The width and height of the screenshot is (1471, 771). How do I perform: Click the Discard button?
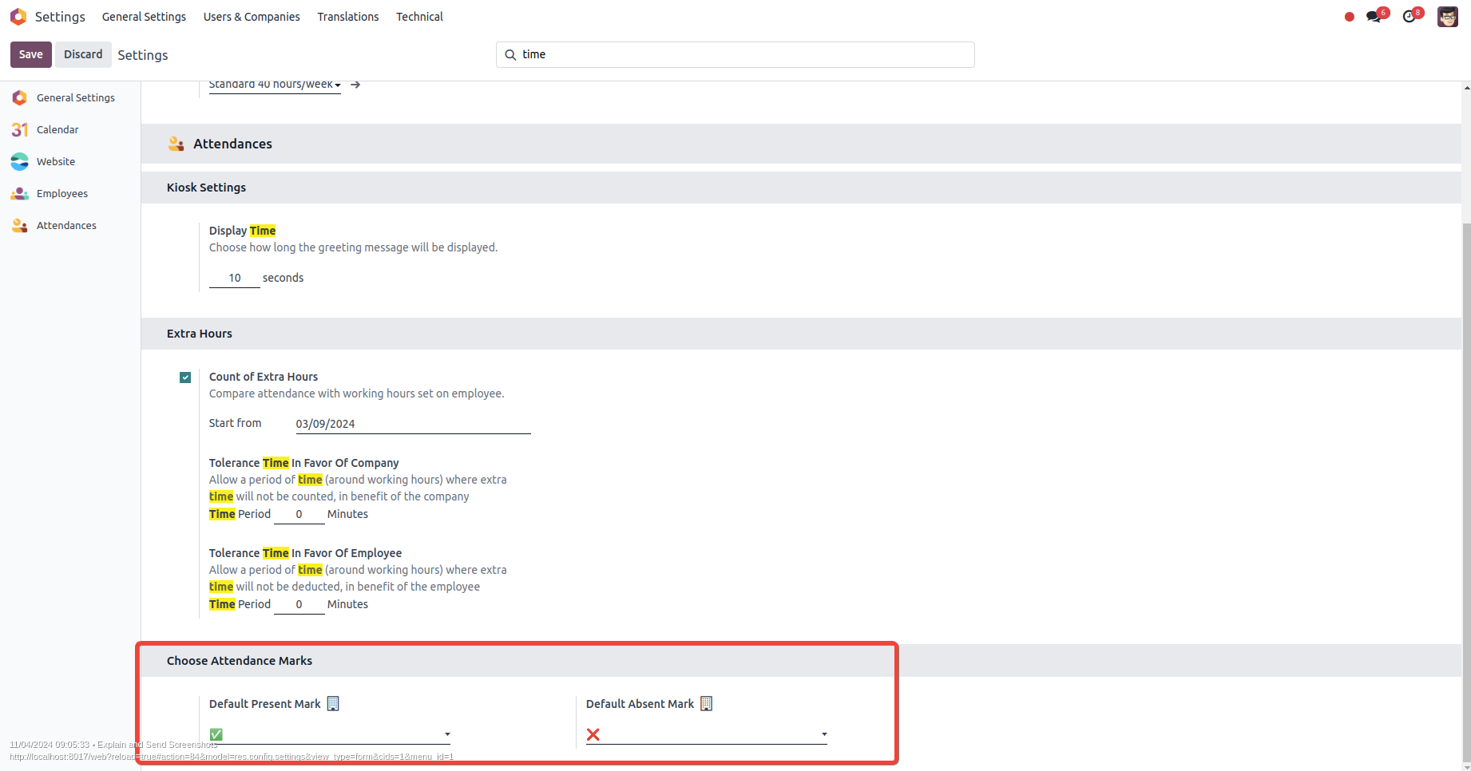pos(83,54)
